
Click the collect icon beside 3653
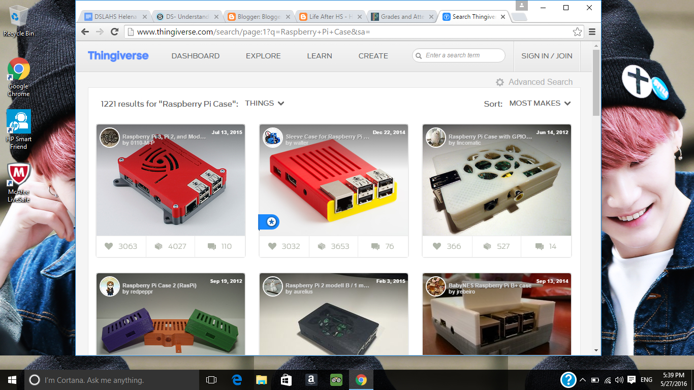tap(322, 246)
